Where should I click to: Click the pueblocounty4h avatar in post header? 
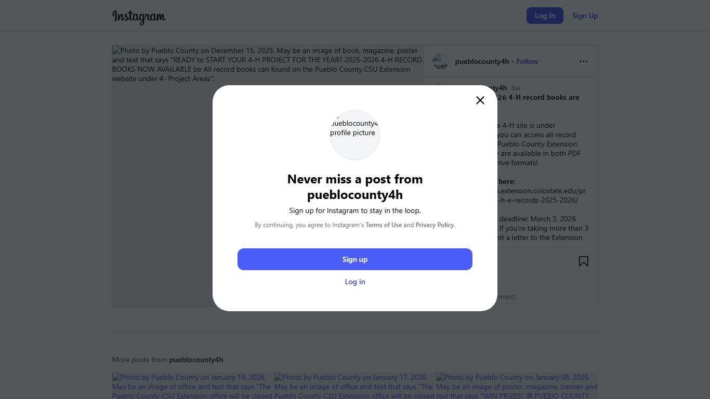pos(440,61)
